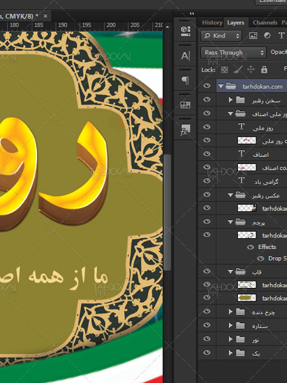Collapse panels with double-arrow icon

coord(192,13)
